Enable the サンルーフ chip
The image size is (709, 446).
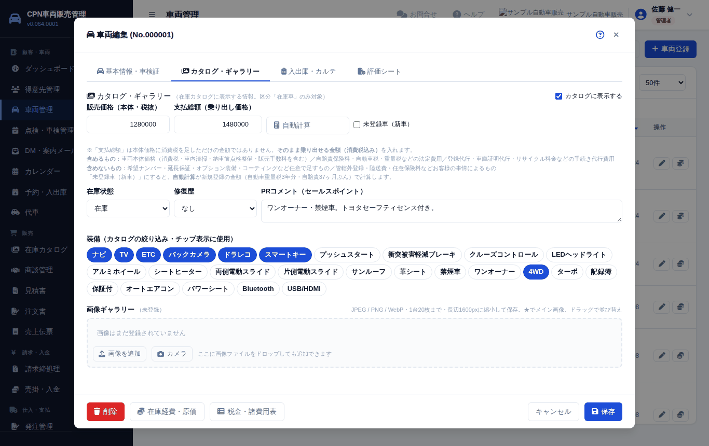point(369,272)
